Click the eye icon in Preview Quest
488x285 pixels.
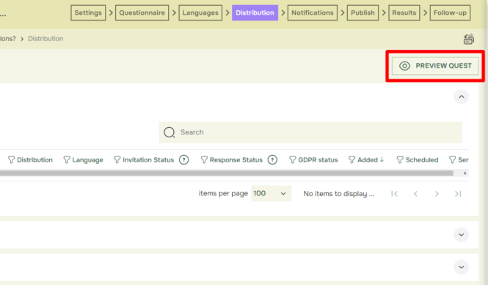point(404,65)
